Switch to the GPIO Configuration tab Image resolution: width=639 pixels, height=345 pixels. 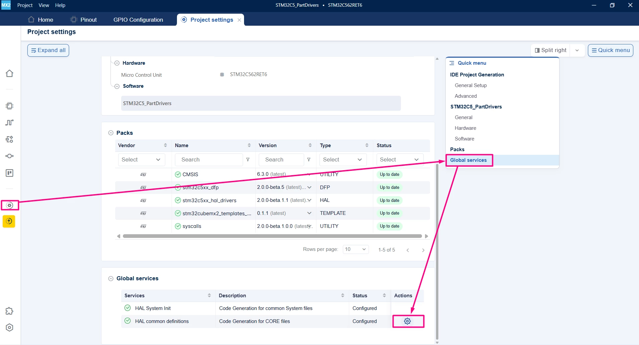pyautogui.click(x=138, y=20)
